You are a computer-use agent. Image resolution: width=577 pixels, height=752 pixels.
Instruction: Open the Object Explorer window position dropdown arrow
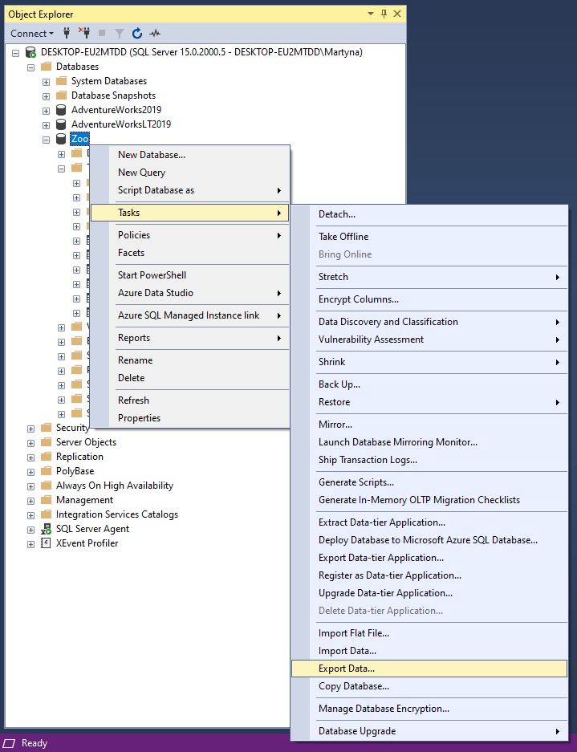(x=371, y=14)
